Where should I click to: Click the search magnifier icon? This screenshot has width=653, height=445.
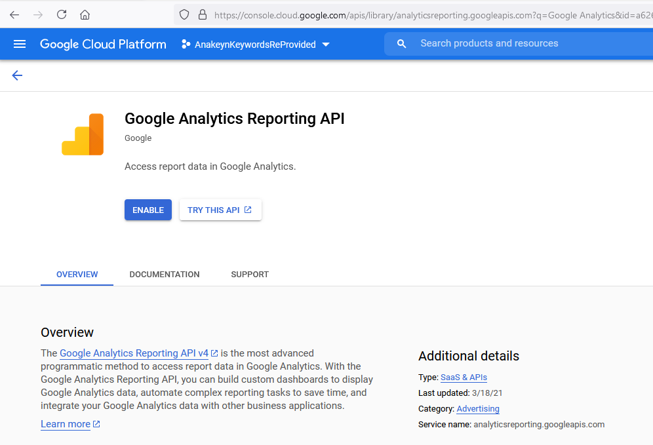click(x=401, y=44)
